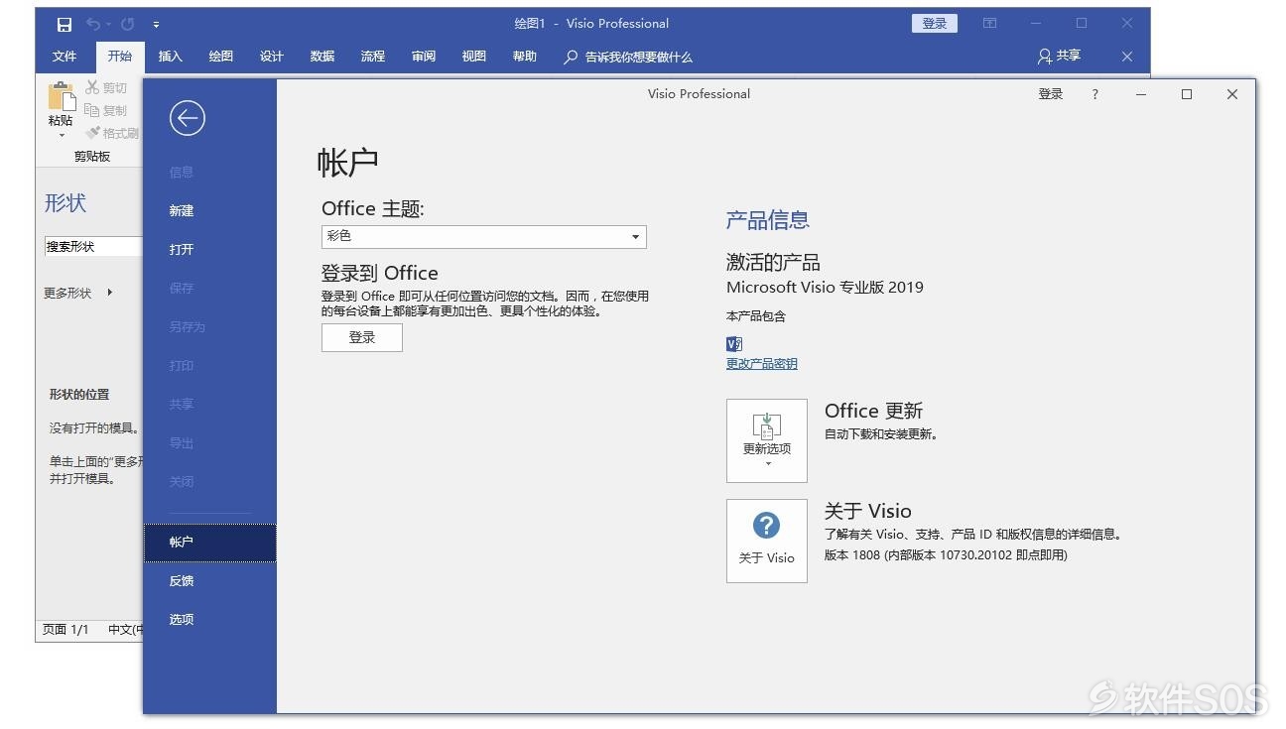Switch to the 审阅 ribbon tab
The image size is (1286, 729).
coord(424,57)
